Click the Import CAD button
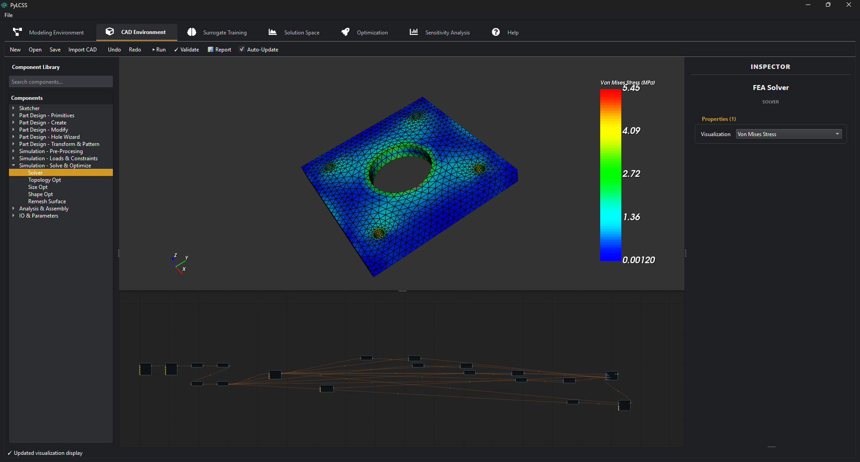This screenshot has height=462, width=860. tap(82, 50)
